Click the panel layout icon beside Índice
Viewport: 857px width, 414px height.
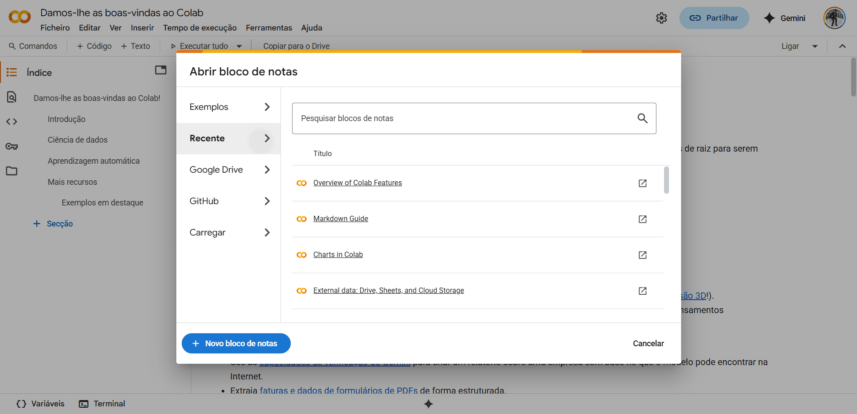tap(161, 70)
